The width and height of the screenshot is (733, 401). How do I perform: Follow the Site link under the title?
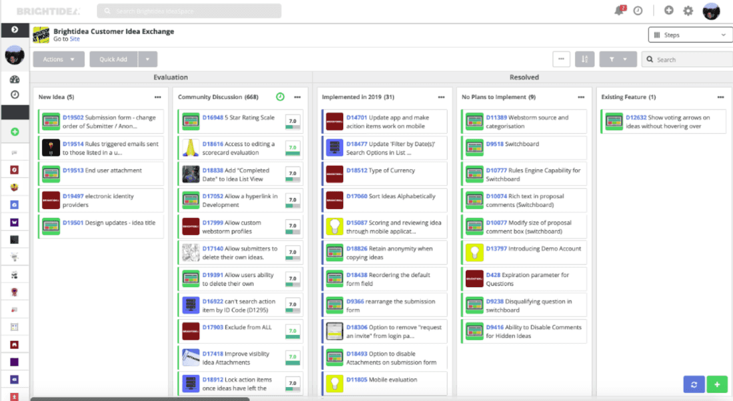click(75, 39)
